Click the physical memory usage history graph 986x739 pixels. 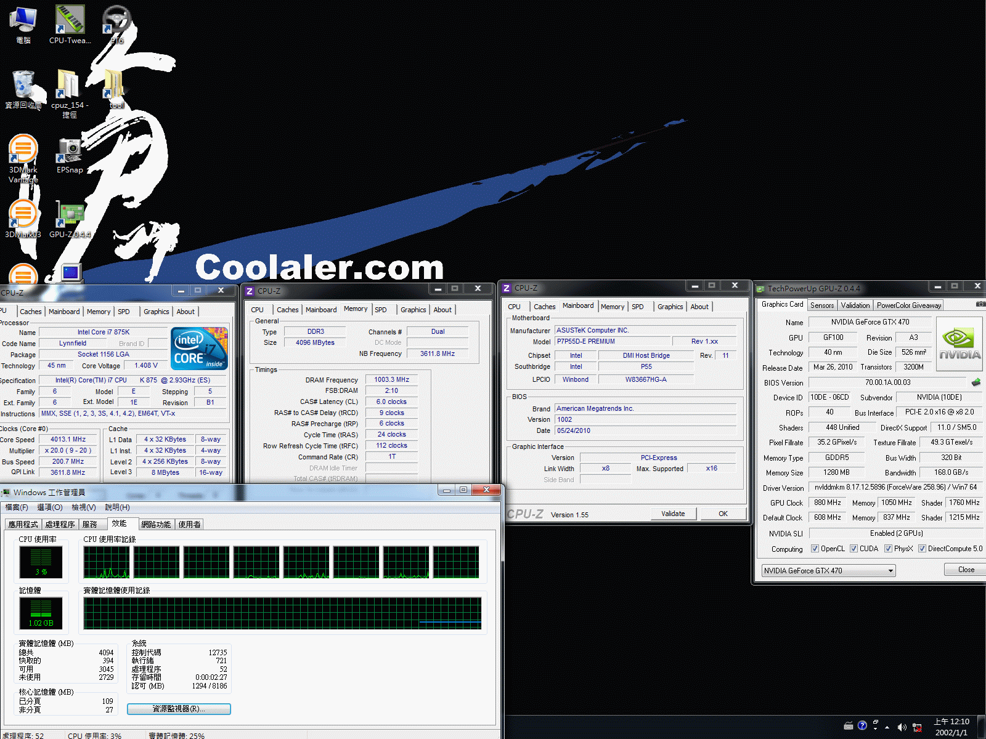283,613
